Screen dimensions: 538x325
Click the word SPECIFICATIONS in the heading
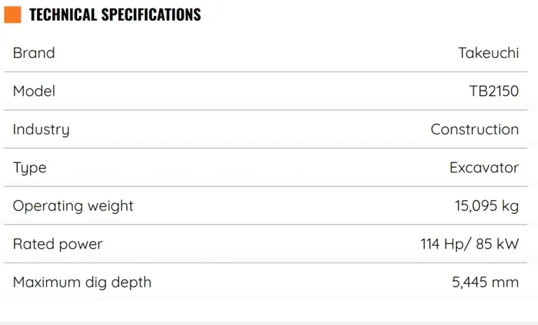click(151, 15)
